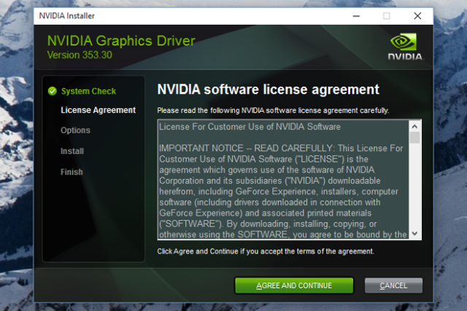467x311 pixels.
Task: Click the green System Check checkmark icon
Action: 52,91
